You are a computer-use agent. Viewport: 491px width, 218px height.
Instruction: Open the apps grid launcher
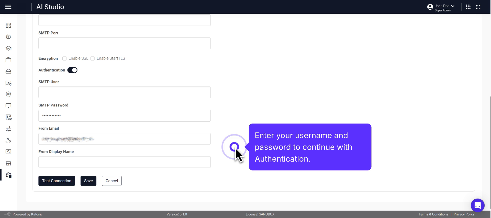pos(468,7)
